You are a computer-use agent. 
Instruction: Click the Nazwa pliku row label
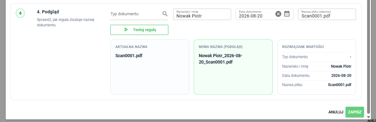292,85
